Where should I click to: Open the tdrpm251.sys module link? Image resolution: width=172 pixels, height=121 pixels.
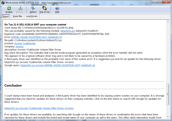pos(67,31)
